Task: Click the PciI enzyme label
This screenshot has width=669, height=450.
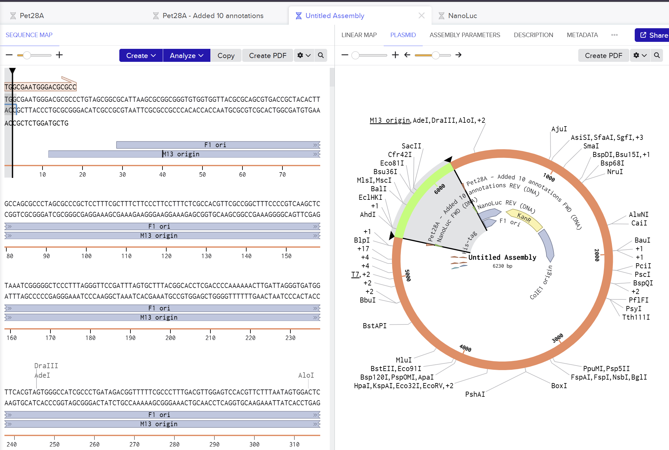Action: pyautogui.click(x=643, y=266)
